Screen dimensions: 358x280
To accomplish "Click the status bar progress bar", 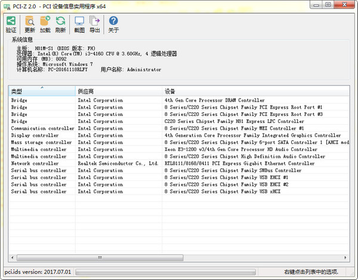I will (x=165, y=272).
